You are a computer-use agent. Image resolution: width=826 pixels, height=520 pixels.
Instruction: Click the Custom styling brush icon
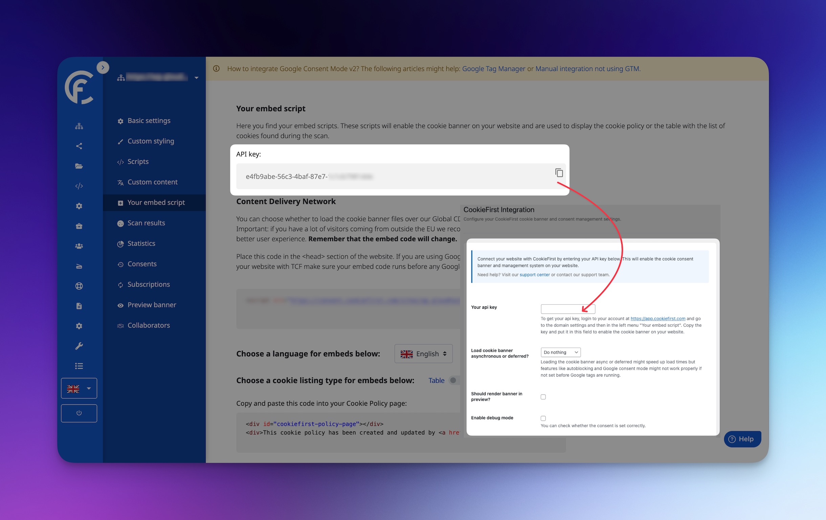[x=120, y=142]
